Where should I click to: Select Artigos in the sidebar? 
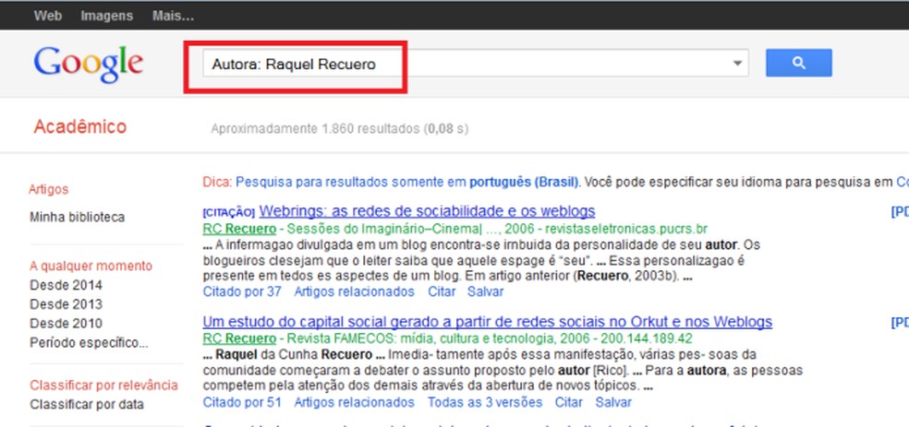49,189
